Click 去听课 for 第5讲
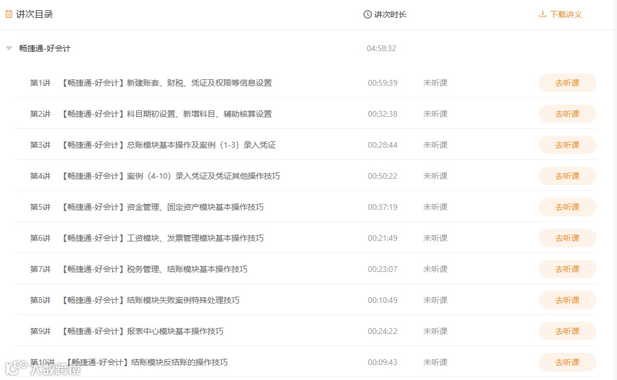This screenshot has height=380, width=617. click(568, 207)
